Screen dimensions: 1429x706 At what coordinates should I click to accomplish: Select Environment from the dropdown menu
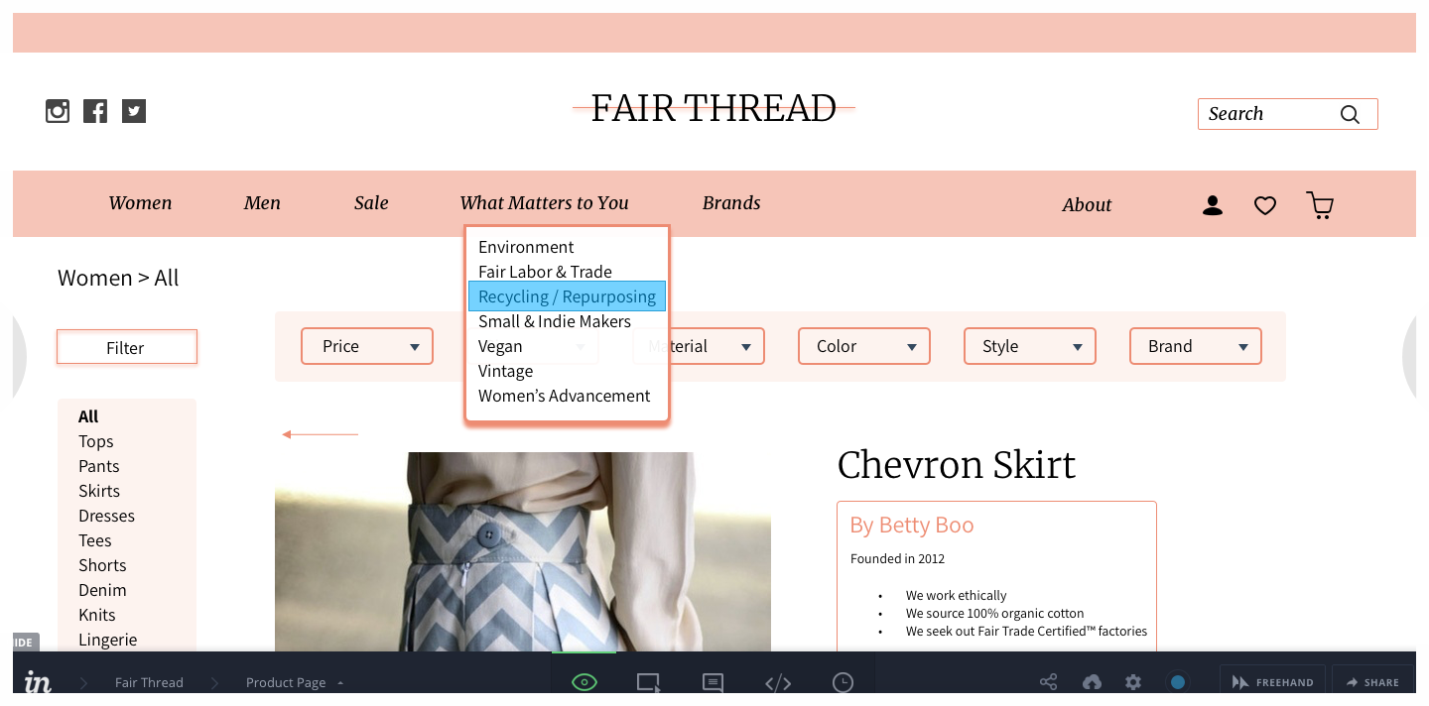526,247
